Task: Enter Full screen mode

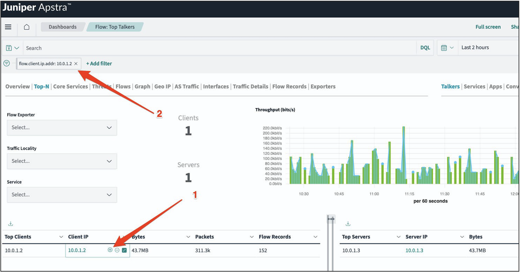Action: (x=488, y=27)
